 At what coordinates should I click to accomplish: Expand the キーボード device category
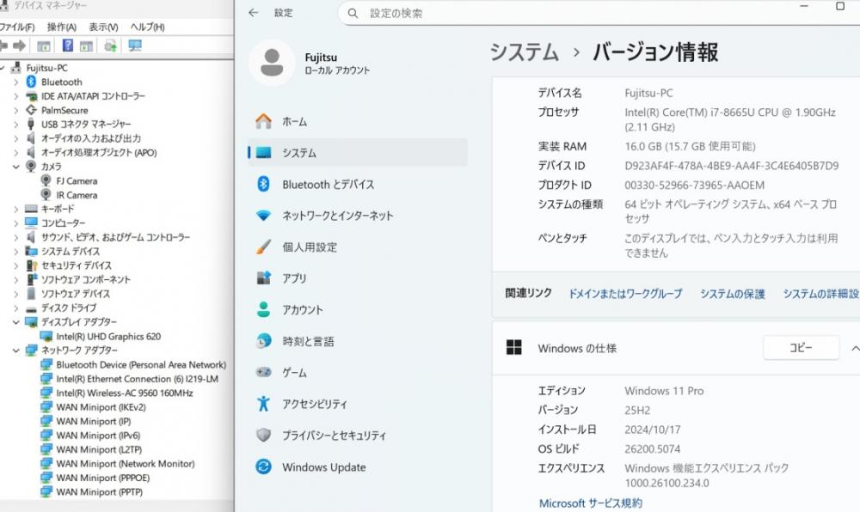(x=15, y=209)
